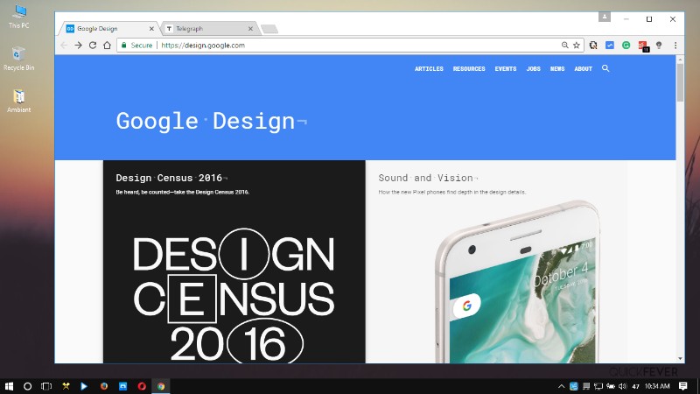Open the This PC desktop icon
Viewport: 700px width, 394px height.
coord(18,17)
